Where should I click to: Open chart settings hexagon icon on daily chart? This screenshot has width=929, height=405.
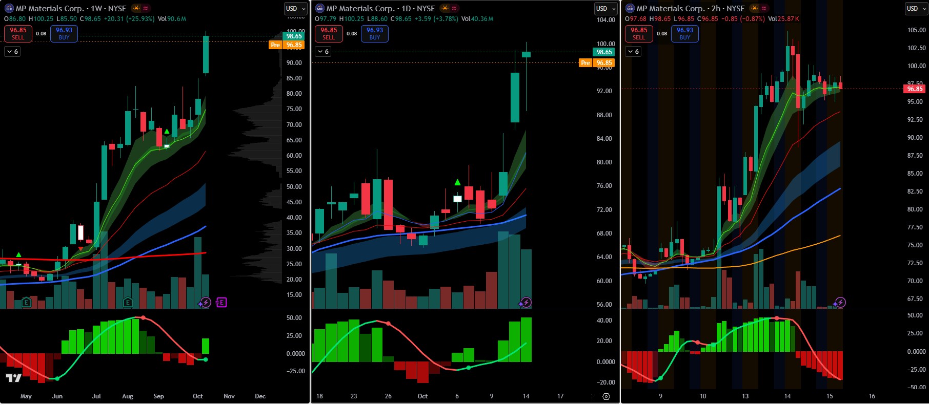(606, 396)
